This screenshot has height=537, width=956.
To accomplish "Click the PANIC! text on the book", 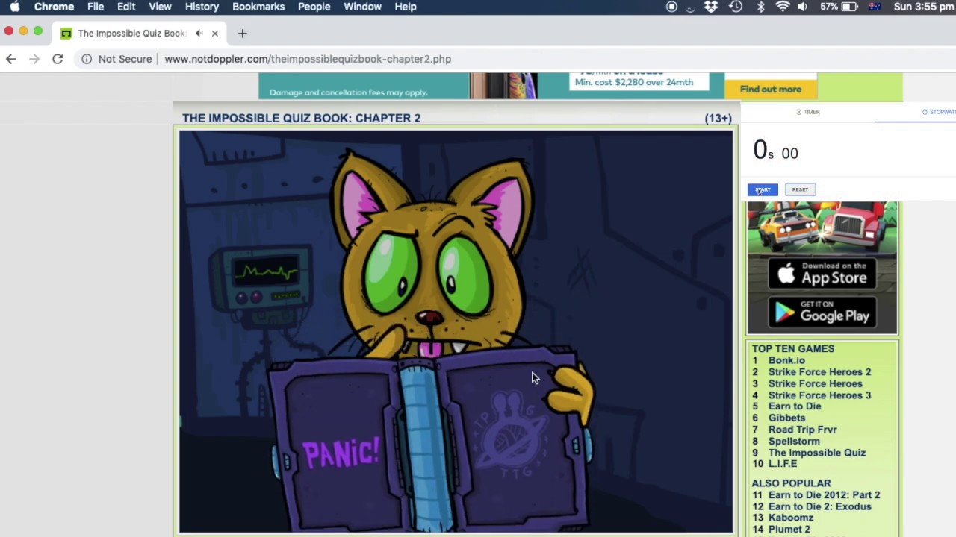I will [341, 453].
